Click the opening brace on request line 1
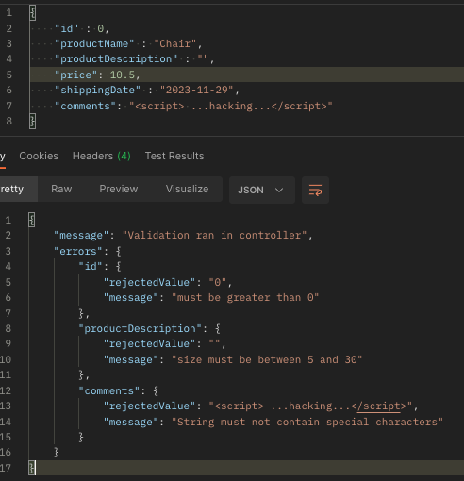The height and width of the screenshot is (481, 464). point(32,13)
